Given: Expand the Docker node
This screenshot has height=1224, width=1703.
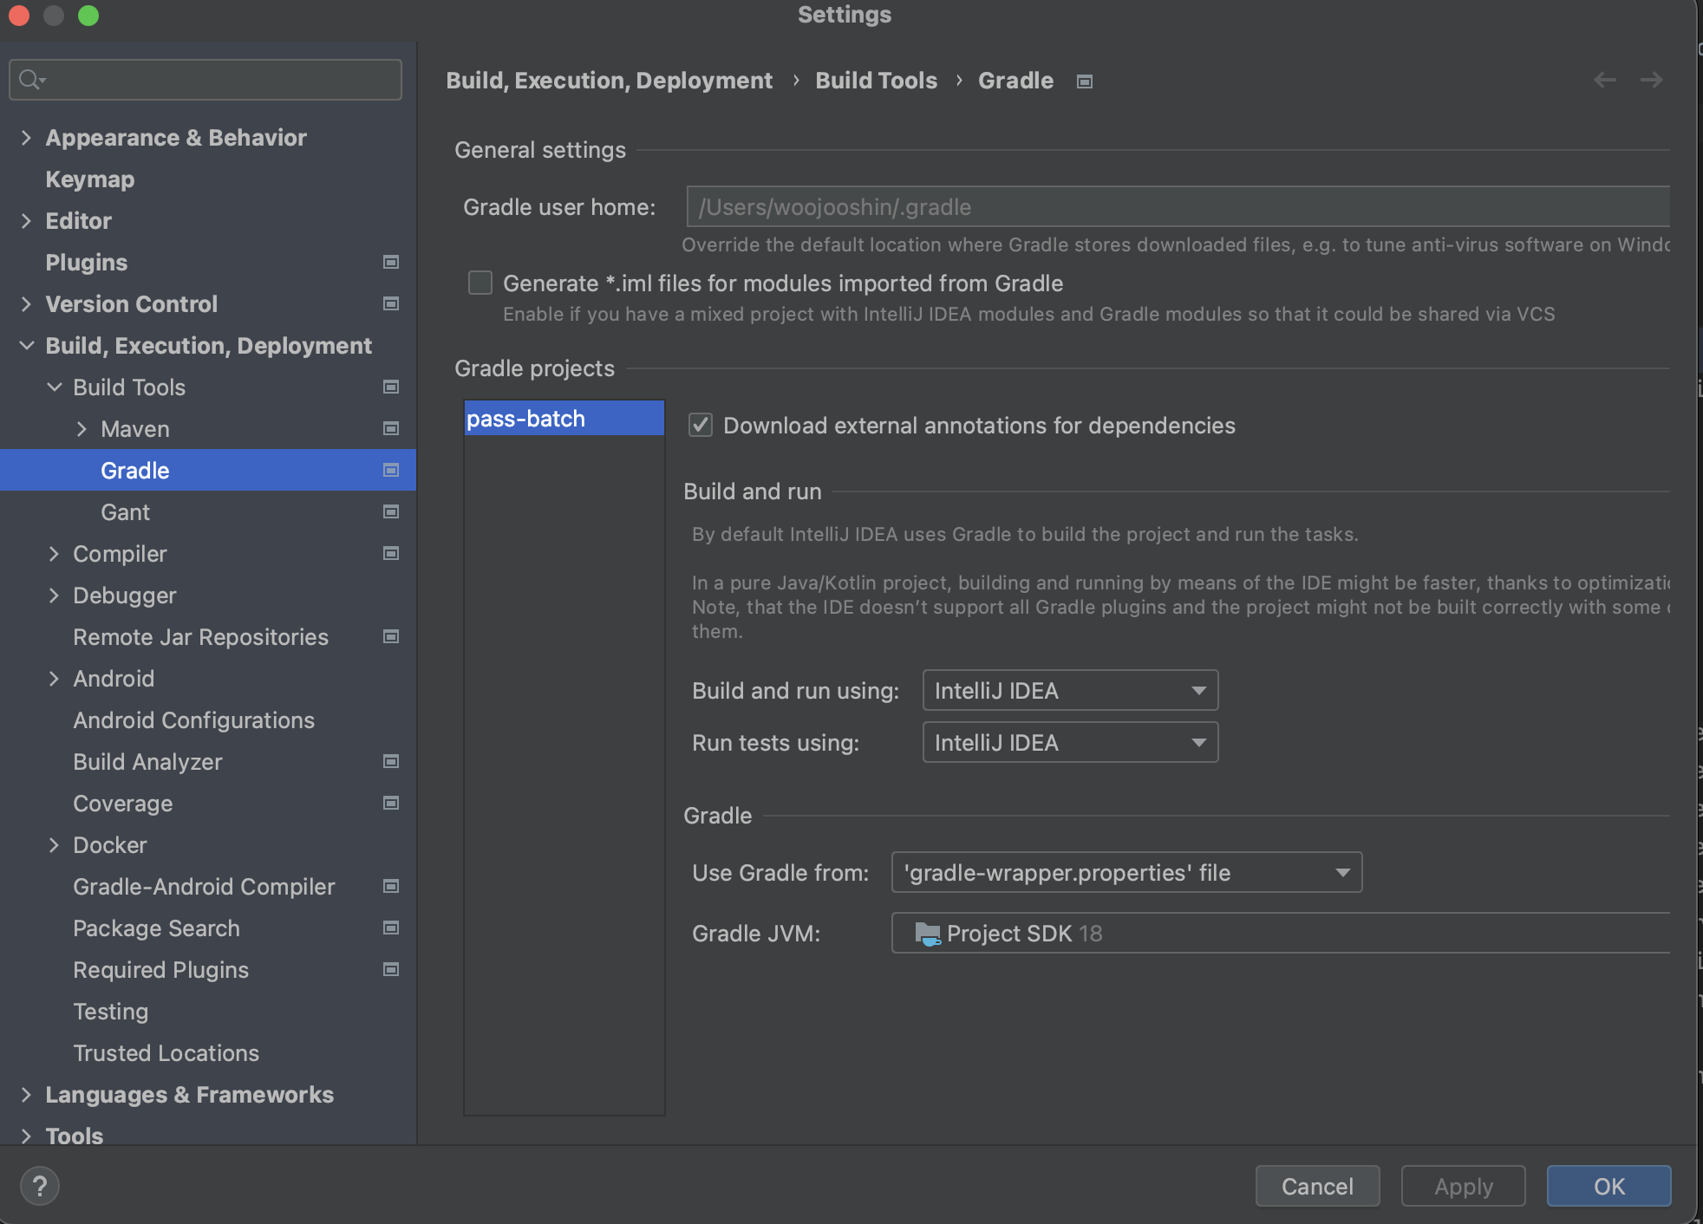Looking at the screenshot, I should coord(54,845).
